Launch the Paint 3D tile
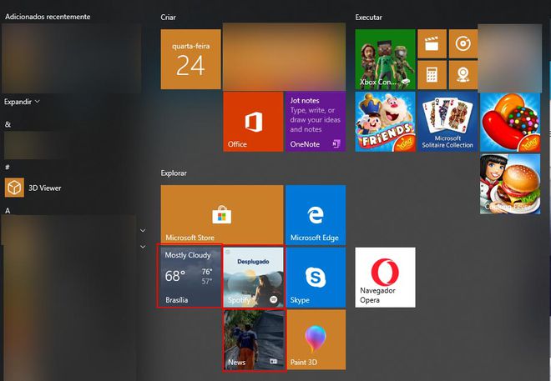Screen dimensions: 551x381 pos(316,339)
